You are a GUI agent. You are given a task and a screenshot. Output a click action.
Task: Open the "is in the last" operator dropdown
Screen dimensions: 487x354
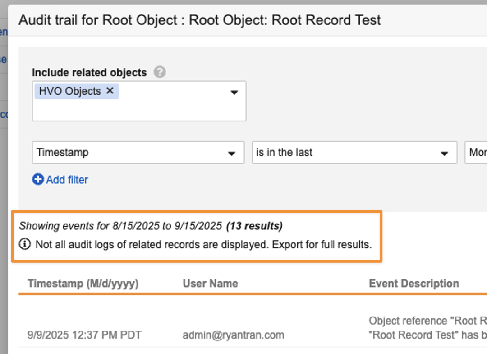354,153
